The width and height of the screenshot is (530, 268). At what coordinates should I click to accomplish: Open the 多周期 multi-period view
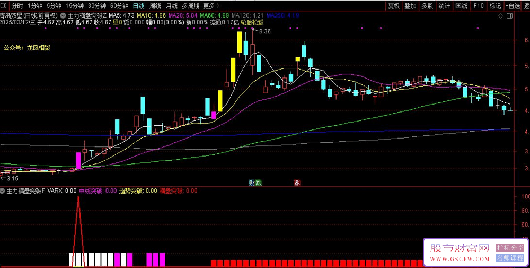[190, 6]
